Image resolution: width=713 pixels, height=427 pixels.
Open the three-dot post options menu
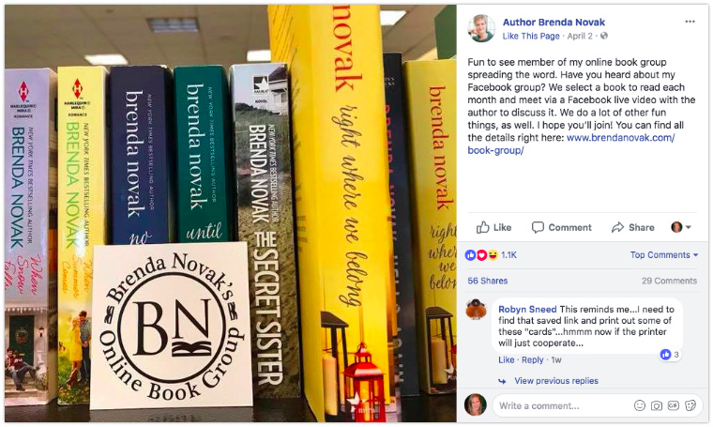[690, 22]
